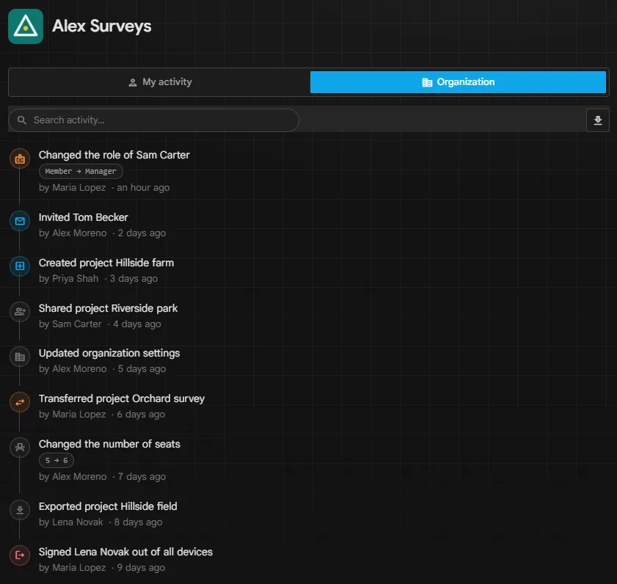Click the plus icon for Hillside farm creation
The image size is (617, 584).
pyautogui.click(x=20, y=266)
